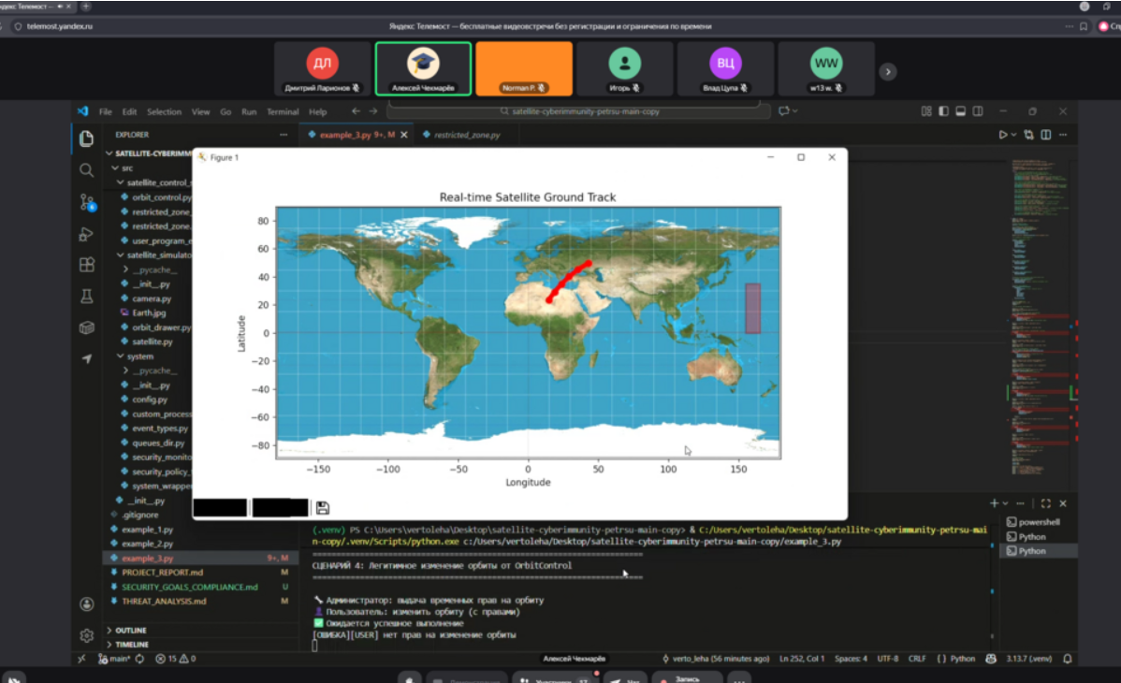Open the Explorer view in activity bar
Viewport: 1121px width, 683px height.
86,138
